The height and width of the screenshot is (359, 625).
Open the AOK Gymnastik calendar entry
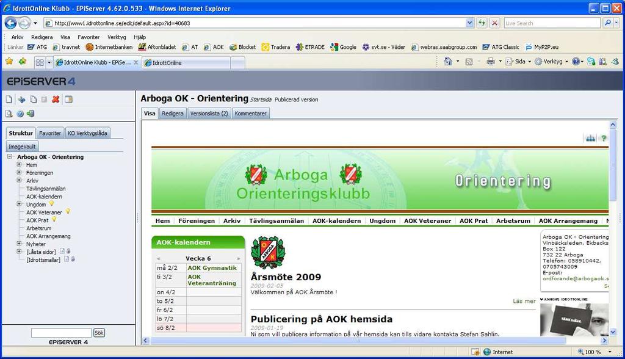[x=212, y=267]
